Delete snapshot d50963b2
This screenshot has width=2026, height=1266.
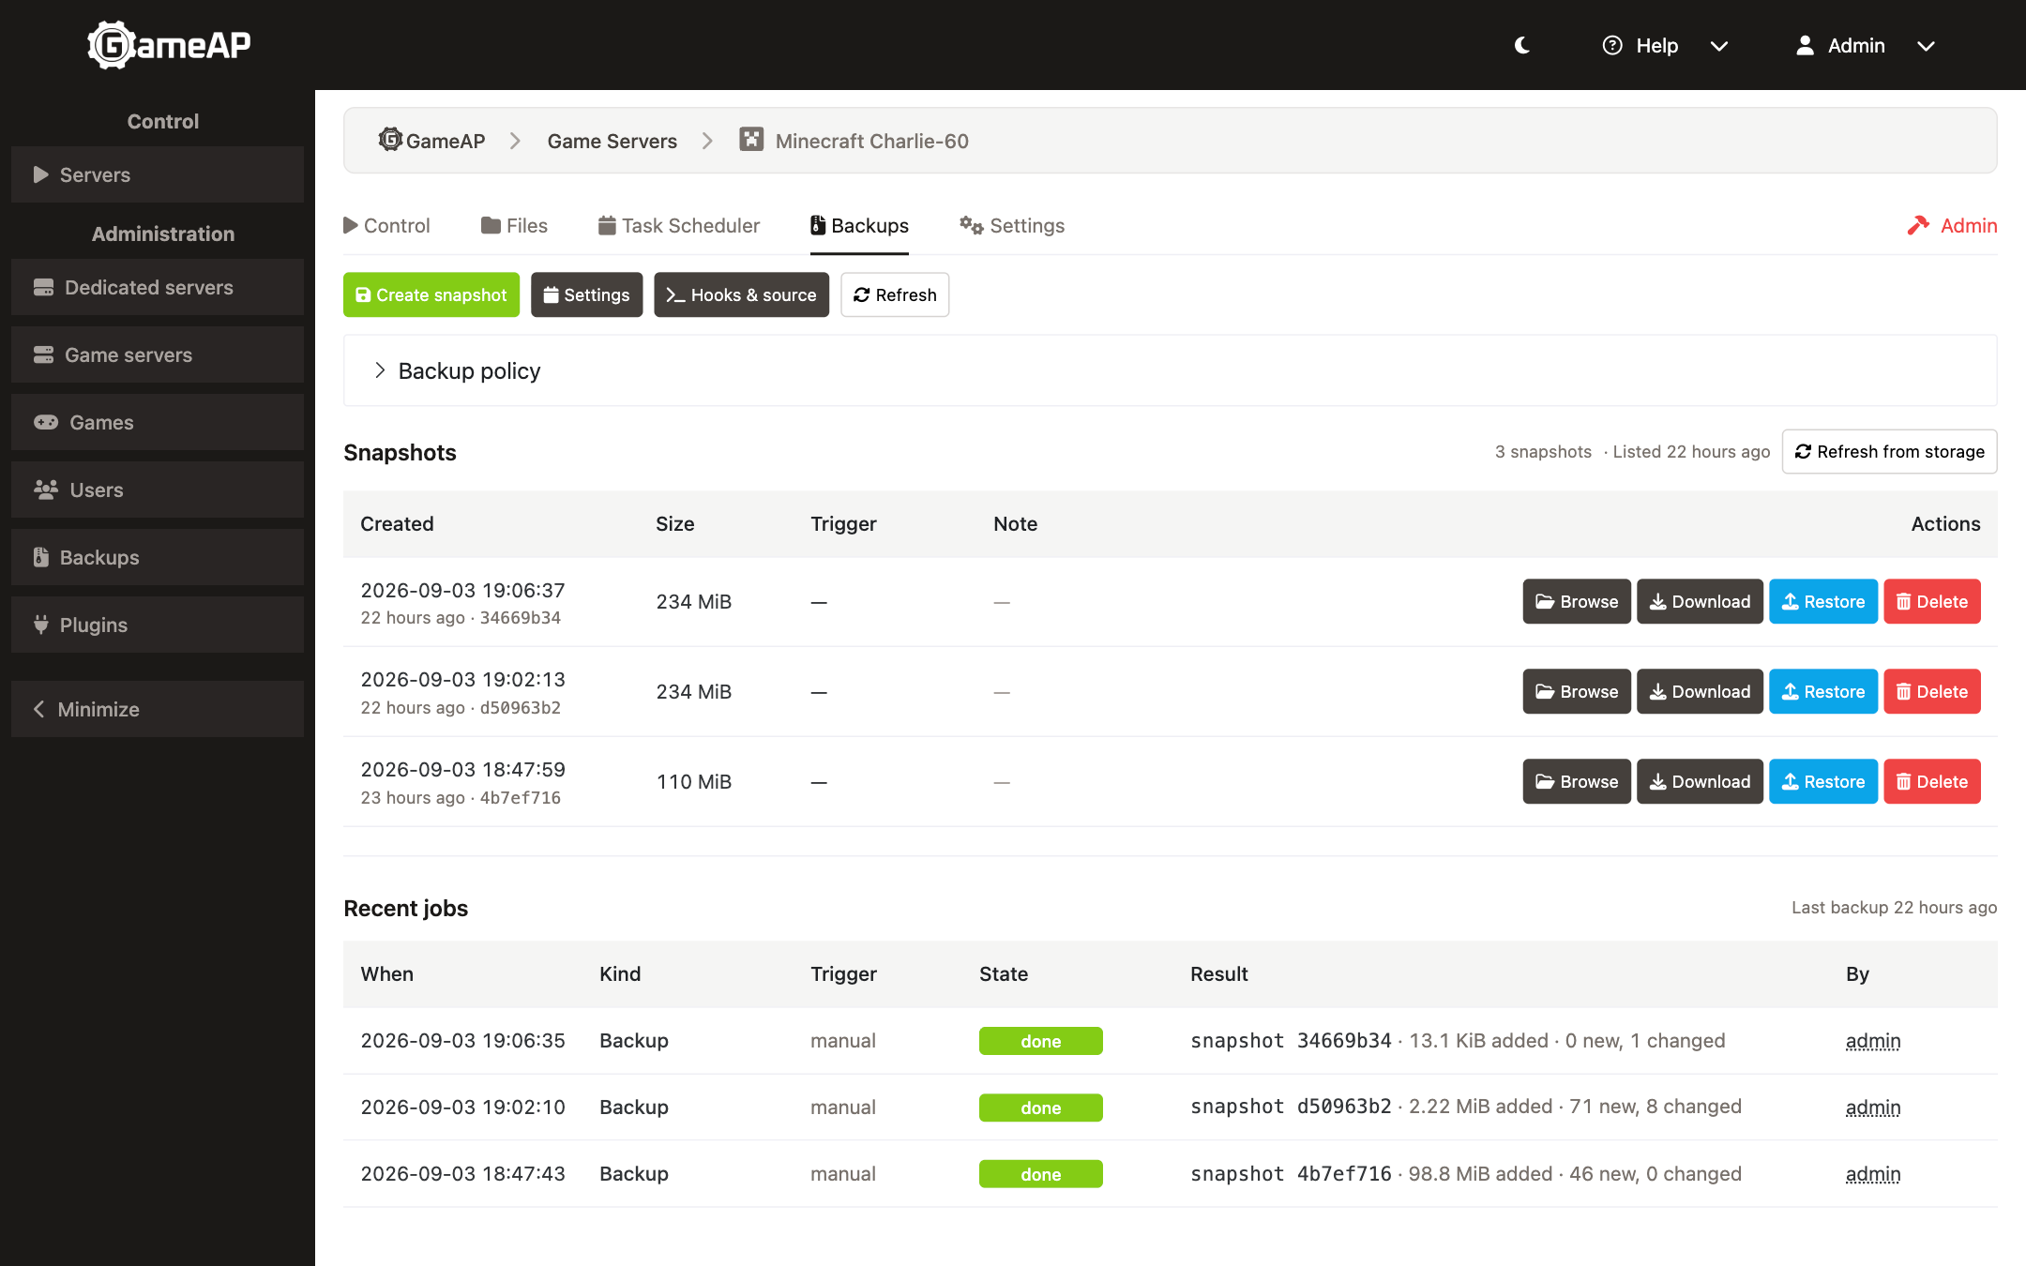click(x=1932, y=691)
